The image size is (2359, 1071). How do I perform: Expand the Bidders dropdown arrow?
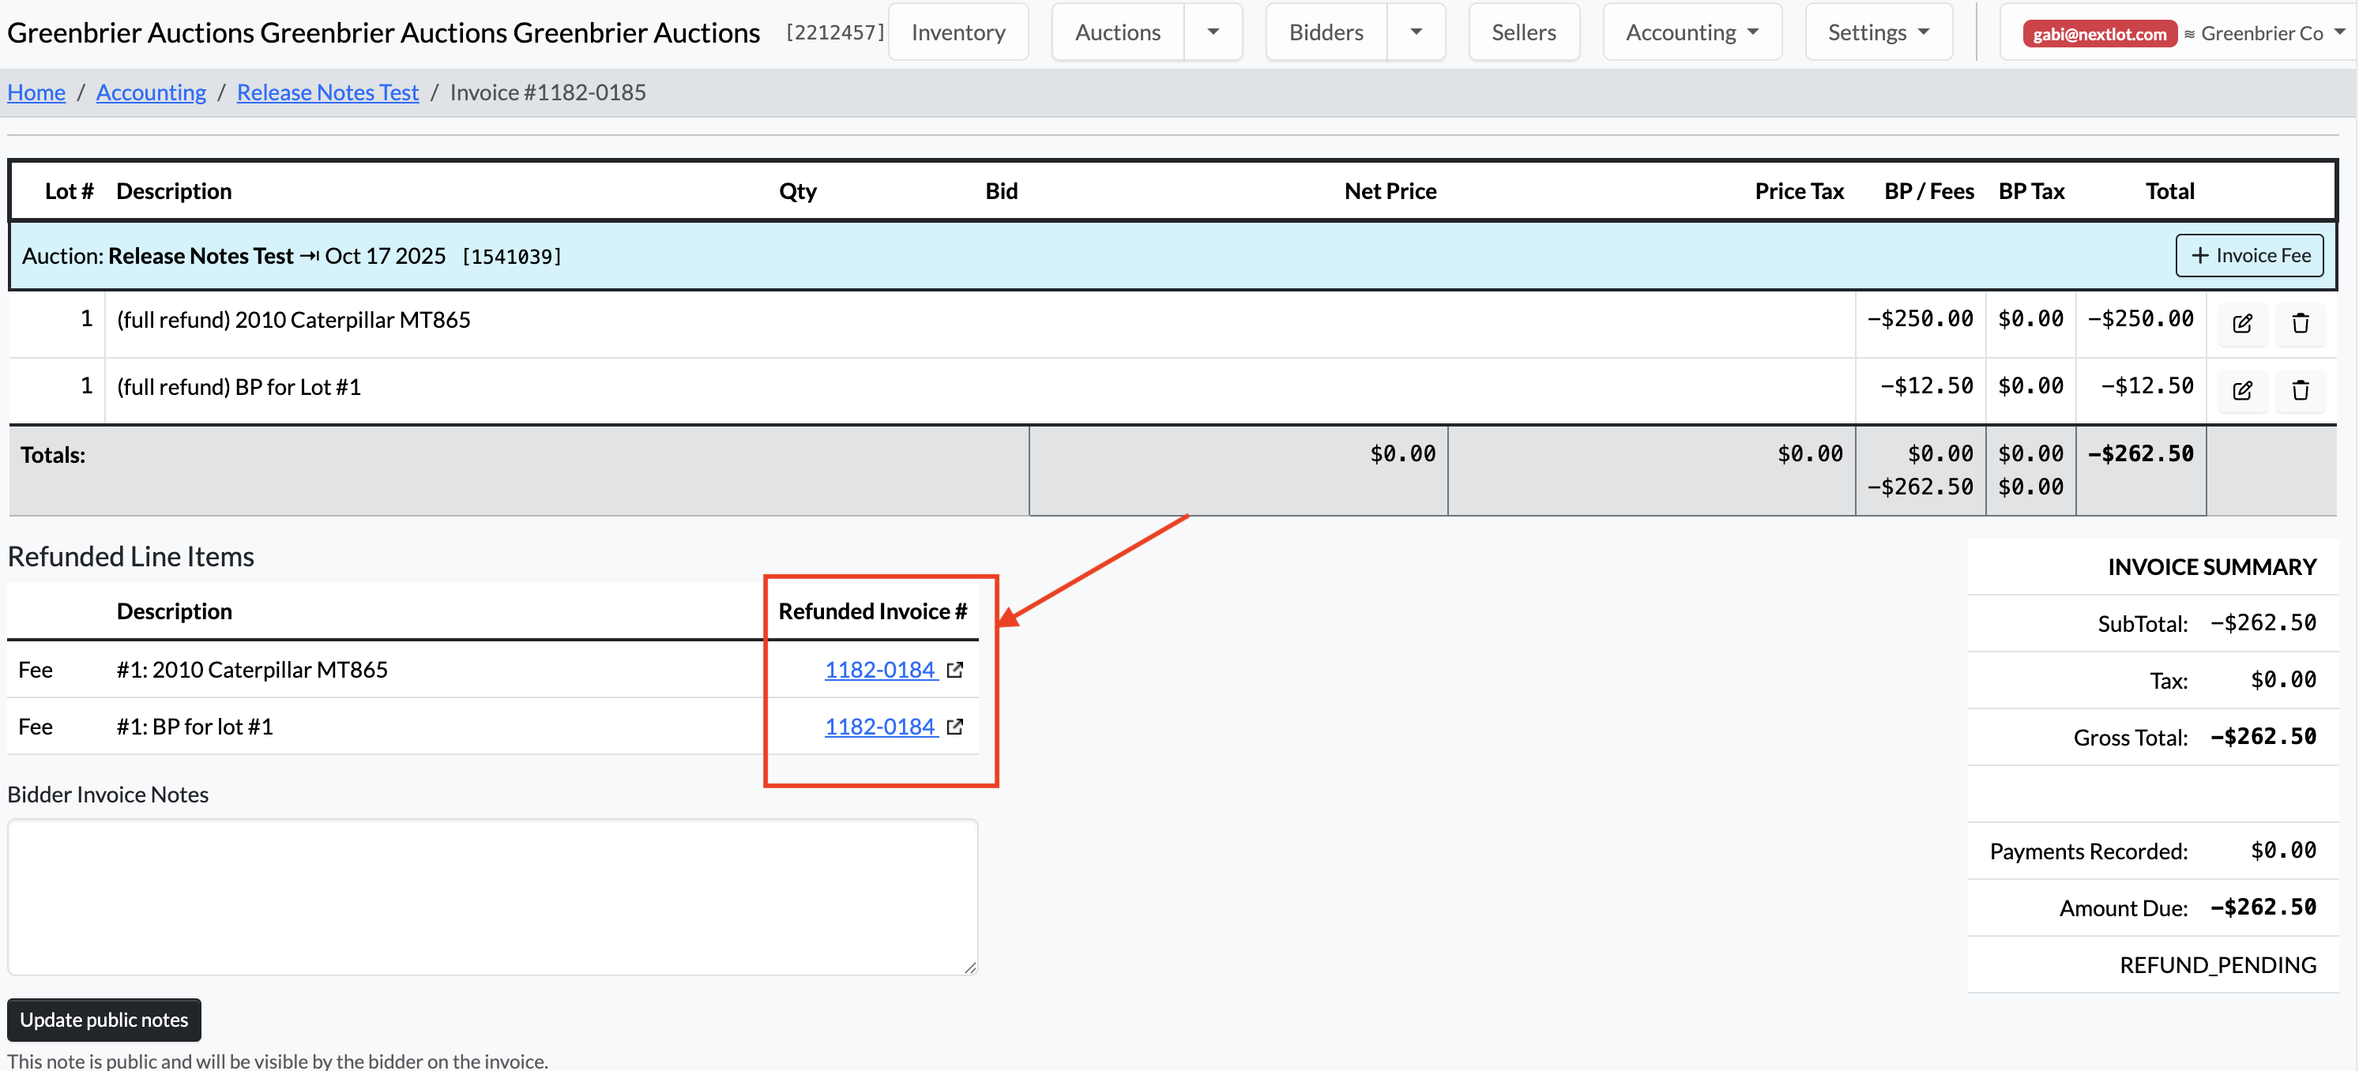pyautogui.click(x=1416, y=32)
